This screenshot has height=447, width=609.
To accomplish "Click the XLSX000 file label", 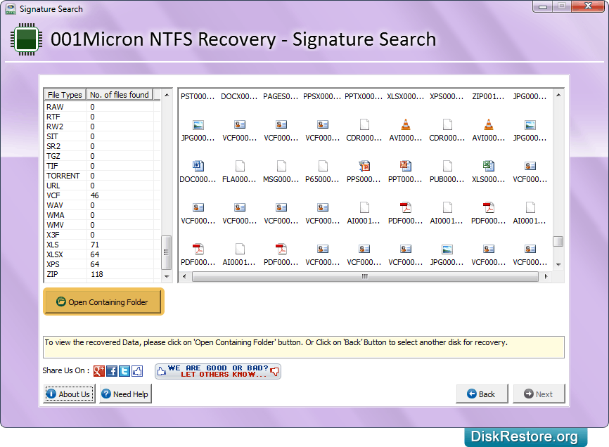I will (405, 96).
